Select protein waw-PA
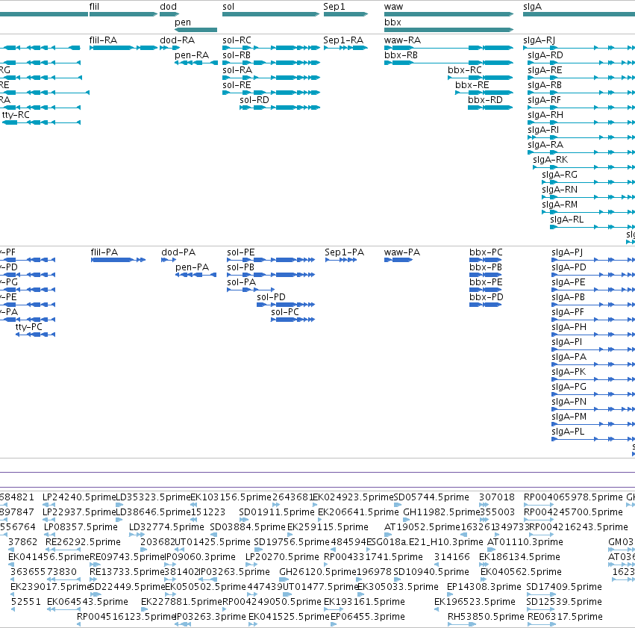This screenshot has height=628, width=635. pos(398,260)
